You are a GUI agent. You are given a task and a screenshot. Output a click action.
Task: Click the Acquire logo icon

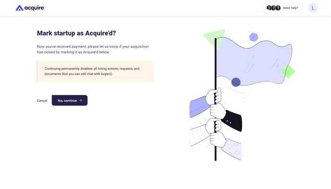pyautogui.click(x=19, y=8)
